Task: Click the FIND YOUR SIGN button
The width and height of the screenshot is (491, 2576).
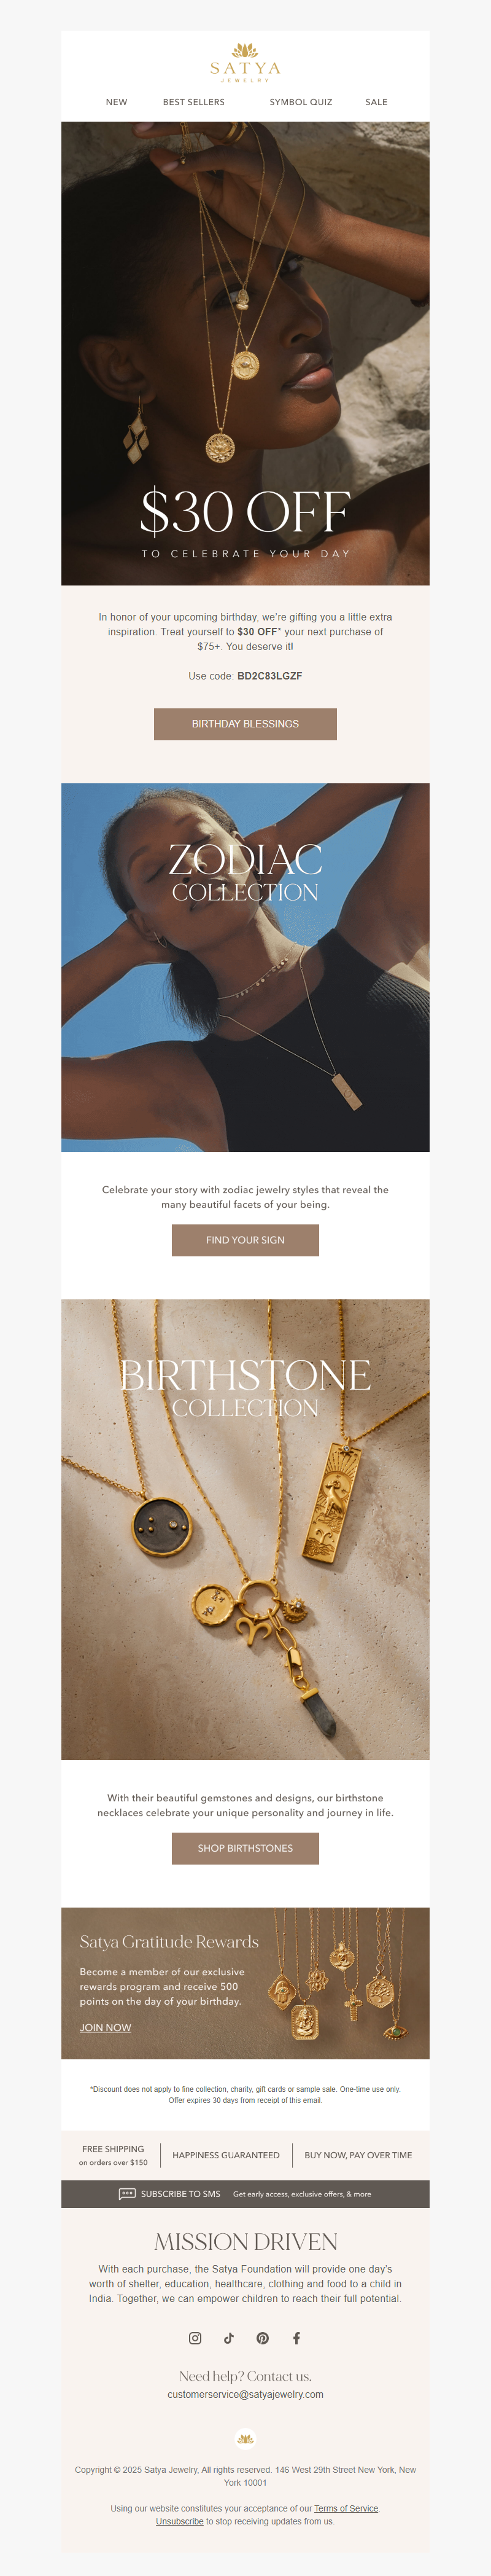Action: 245,1240
